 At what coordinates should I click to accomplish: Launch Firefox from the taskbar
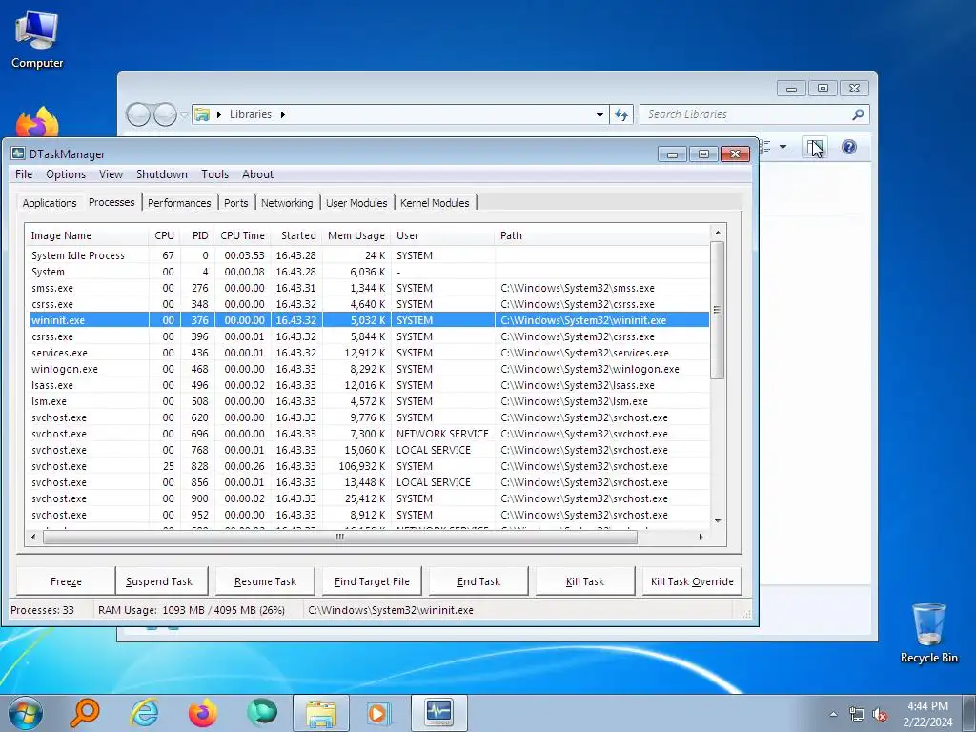tap(203, 713)
